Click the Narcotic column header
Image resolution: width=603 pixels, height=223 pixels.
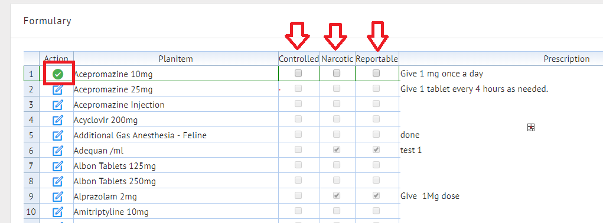[x=337, y=59]
